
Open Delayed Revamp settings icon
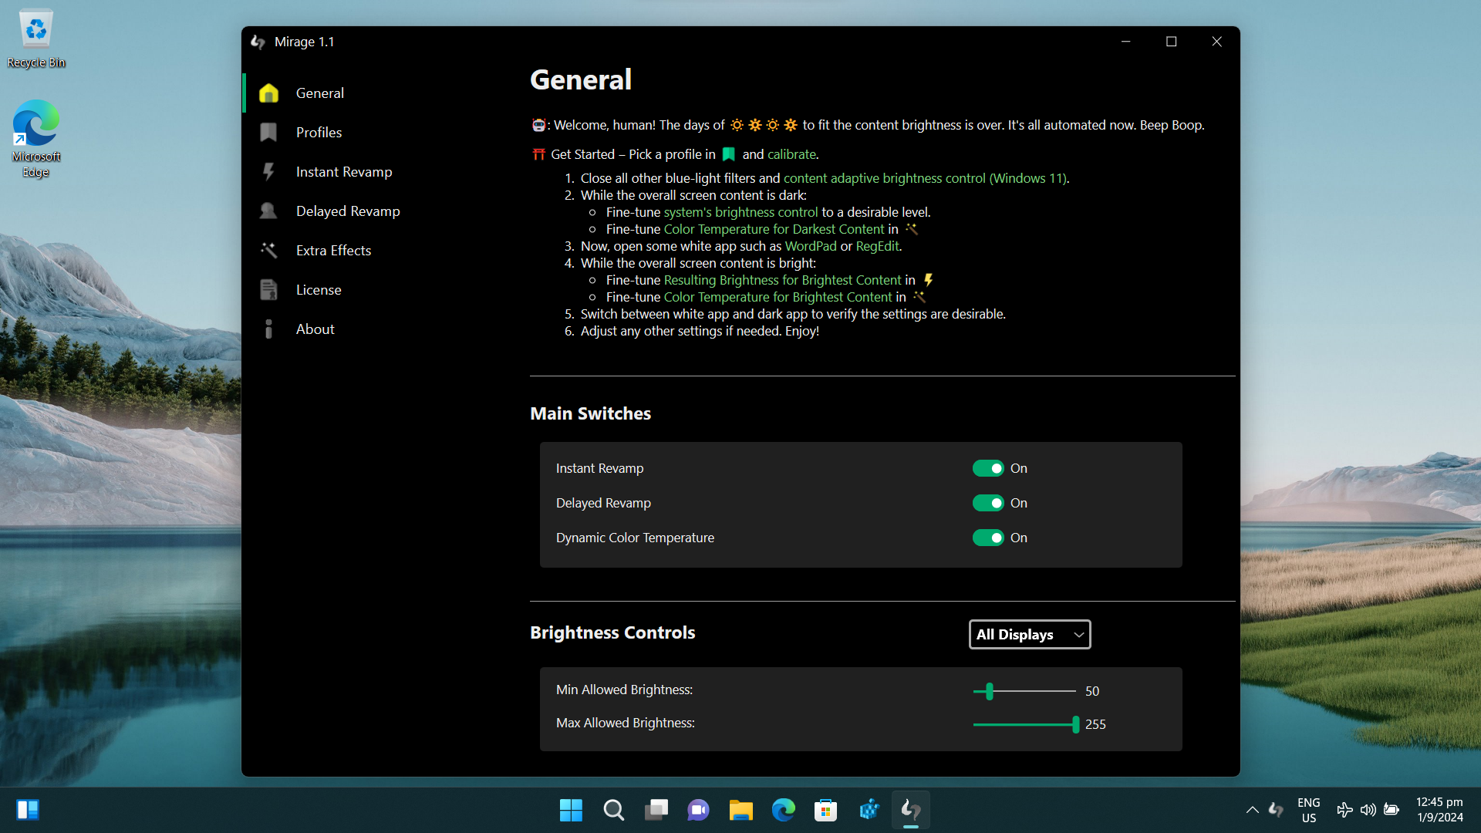[268, 211]
